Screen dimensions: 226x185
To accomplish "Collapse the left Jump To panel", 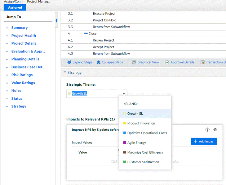I will 56,20.
